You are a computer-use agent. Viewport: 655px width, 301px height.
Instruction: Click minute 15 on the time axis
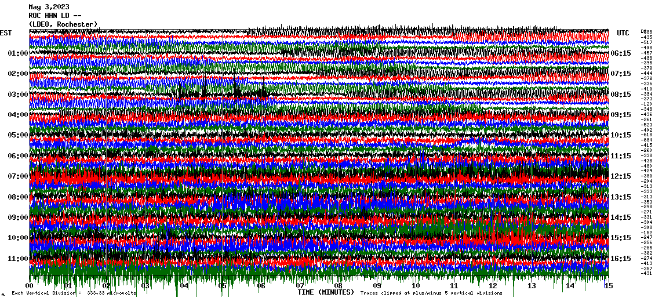[x=608, y=286]
